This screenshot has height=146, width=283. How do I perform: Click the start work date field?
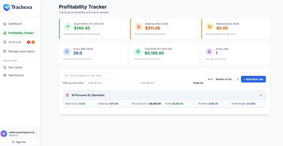click(111, 83)
